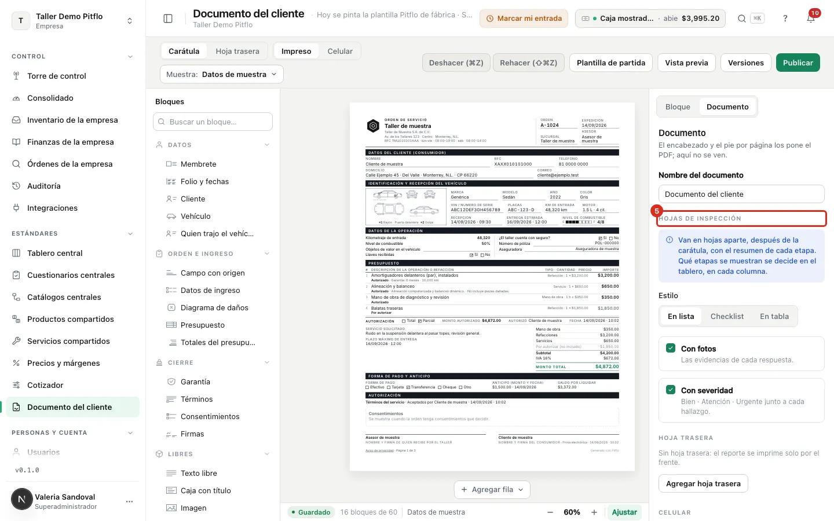Switch to the Celular tab
The height and width of the screenshot is (521, 834).
click(340, 51)
